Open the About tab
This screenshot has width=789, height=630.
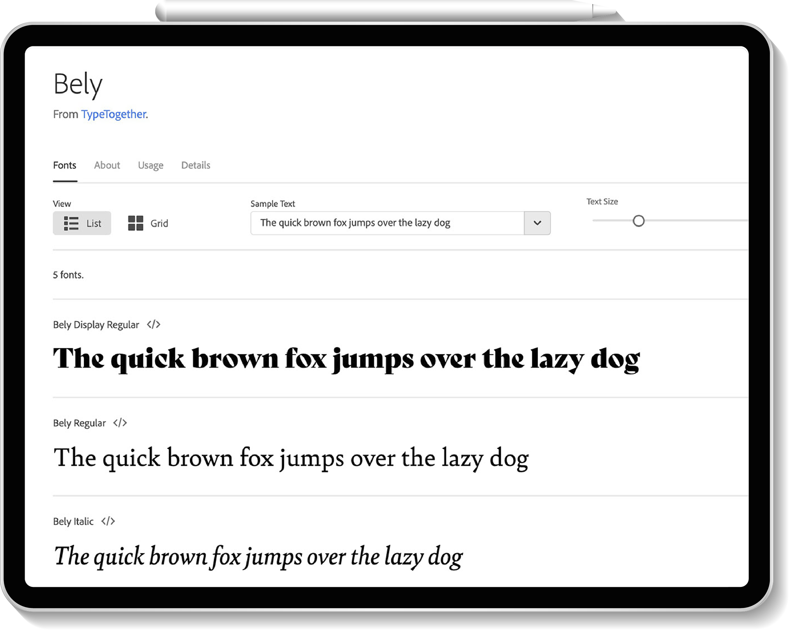pyautogui.click(x=107, y=165)
